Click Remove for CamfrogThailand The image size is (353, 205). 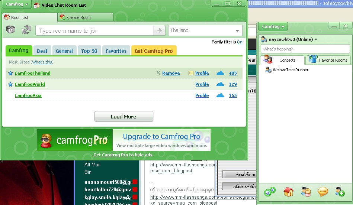click(x=171, y=73)
